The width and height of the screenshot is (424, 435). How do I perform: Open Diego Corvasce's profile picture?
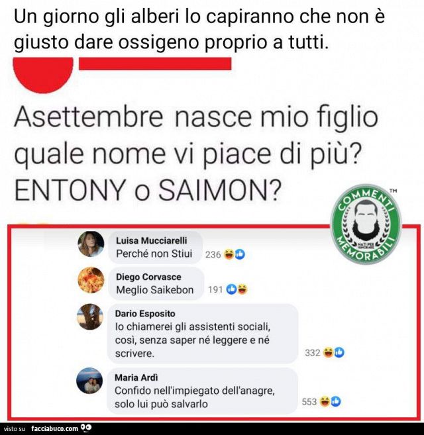pyautogui.click(x=91, y=280)
